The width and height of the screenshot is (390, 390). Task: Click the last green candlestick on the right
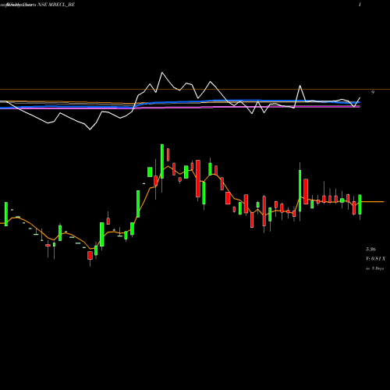(360, 204)
